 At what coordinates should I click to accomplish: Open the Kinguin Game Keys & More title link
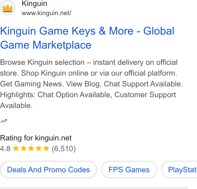87,38
